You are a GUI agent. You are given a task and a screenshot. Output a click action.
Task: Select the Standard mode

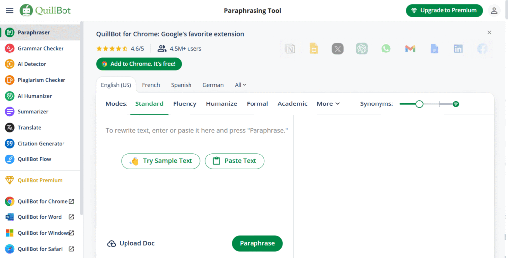point(149,104)
